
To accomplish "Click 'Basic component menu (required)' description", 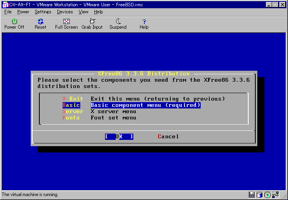I will [146, 105].
